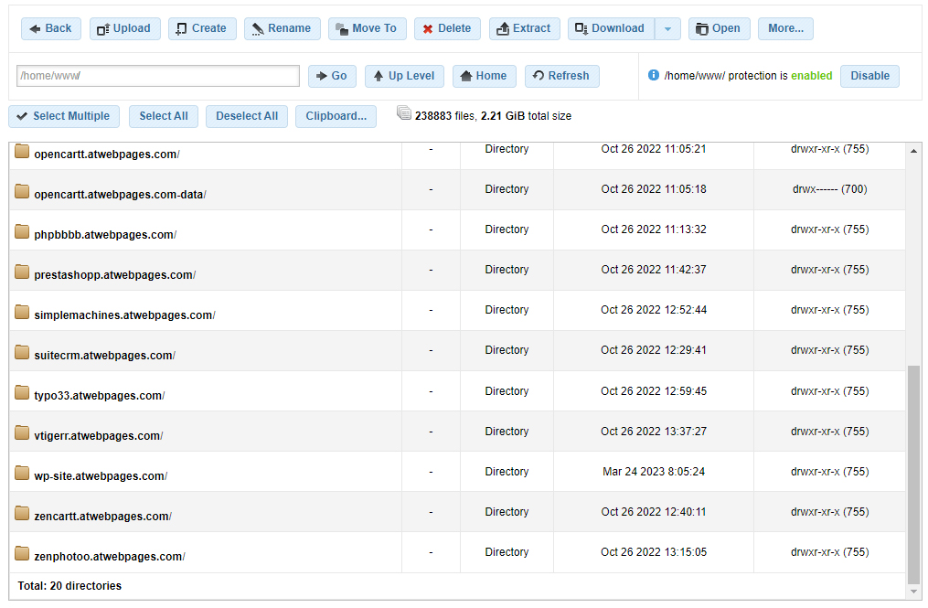
Task: Click the Go button
Action: coord(332,76)
